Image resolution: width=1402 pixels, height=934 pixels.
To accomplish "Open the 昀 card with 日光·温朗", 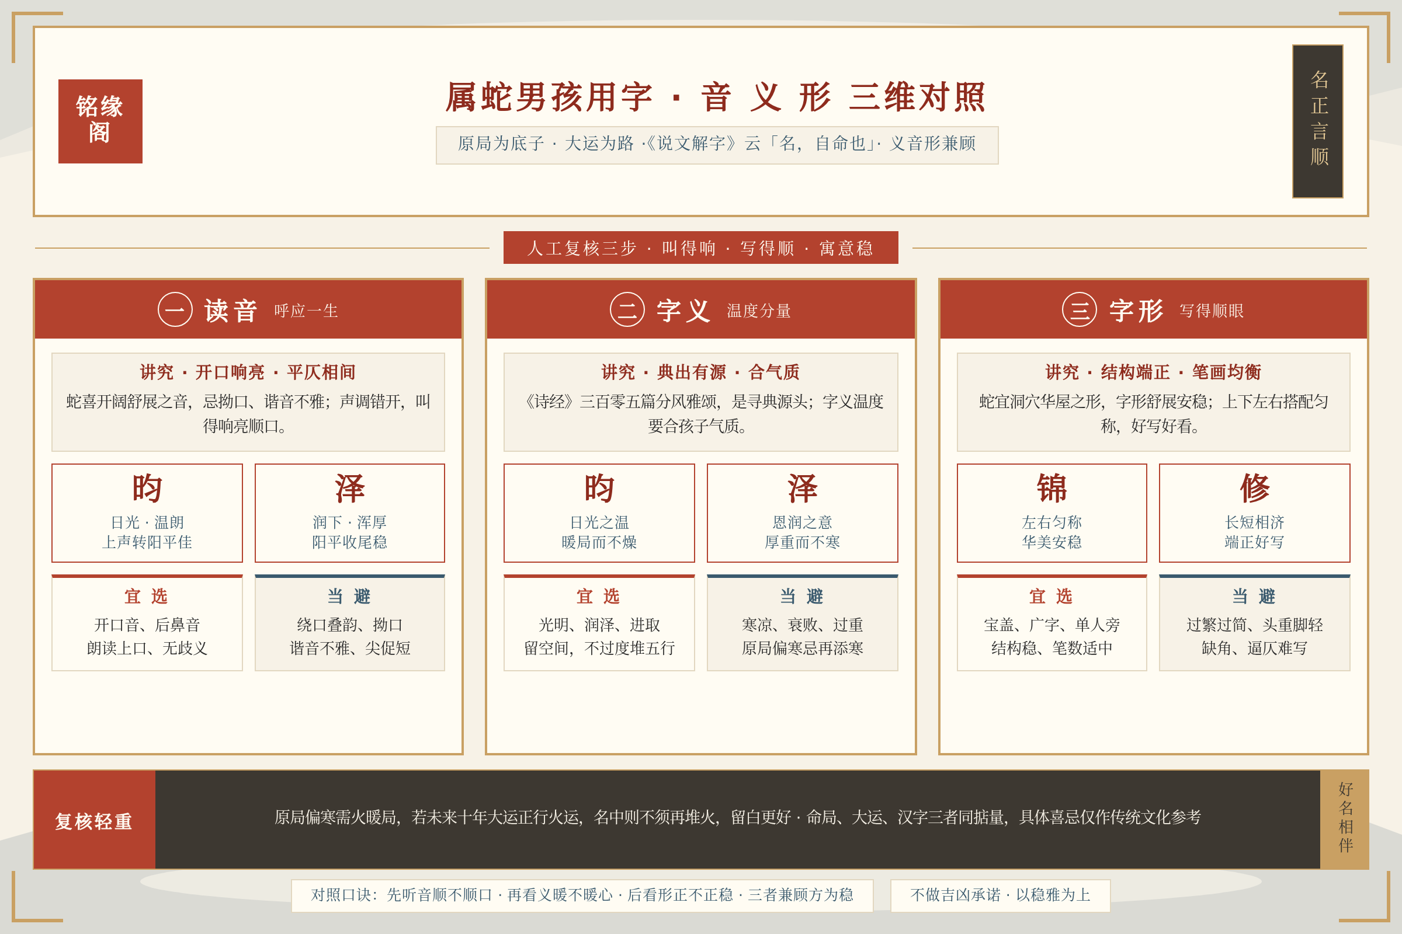I will point(147,513).
